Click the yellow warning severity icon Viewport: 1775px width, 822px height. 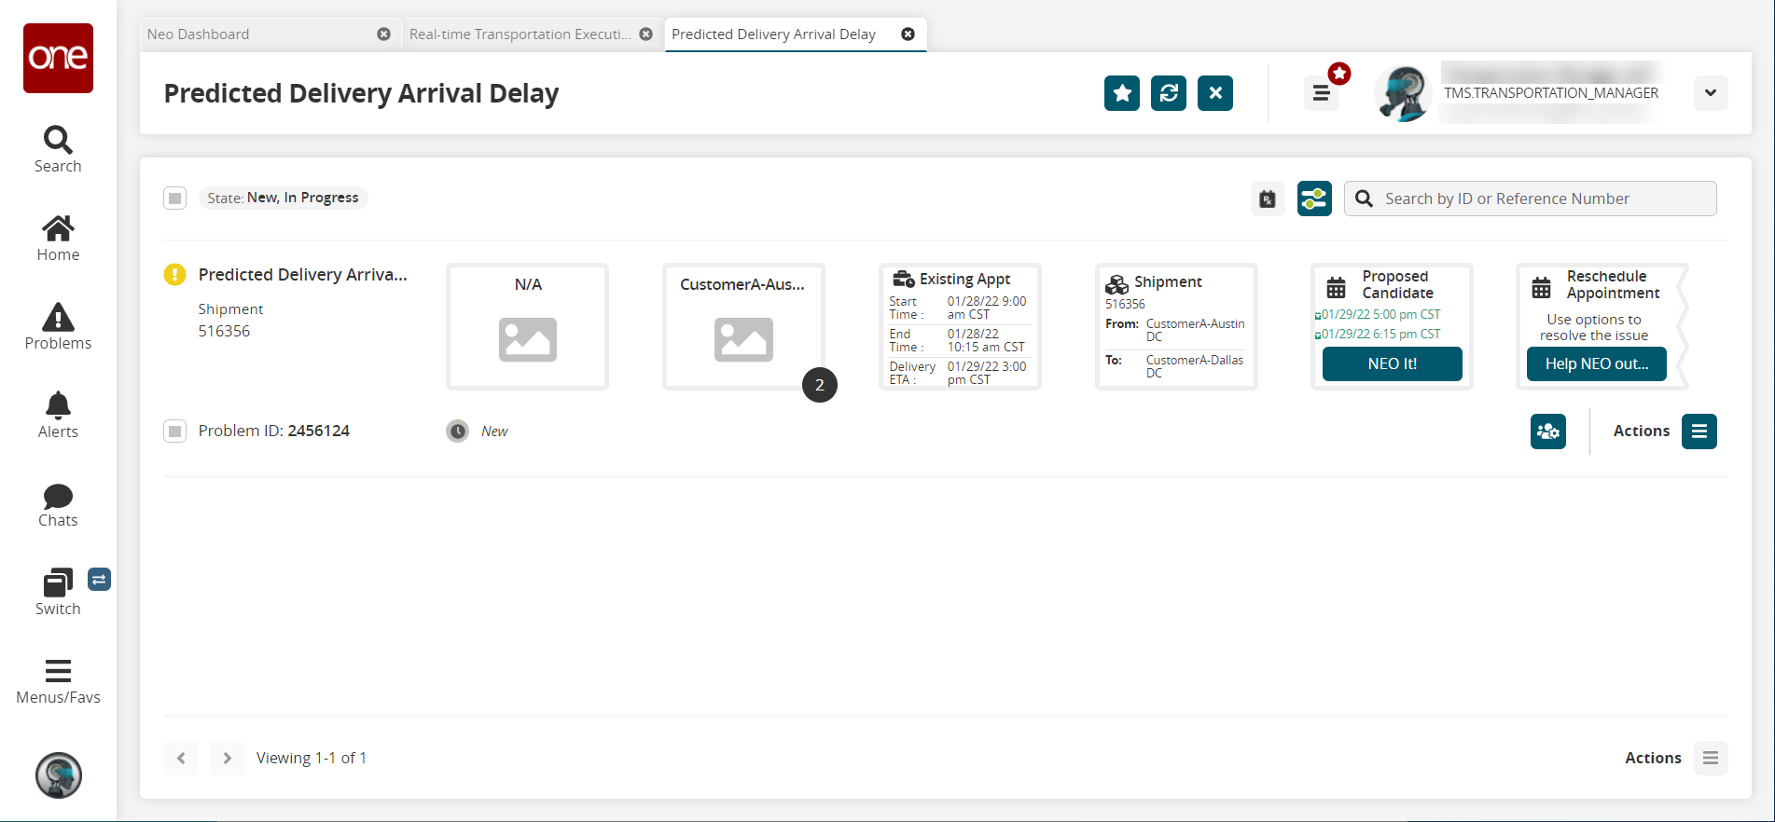click(x=174, y=274)
